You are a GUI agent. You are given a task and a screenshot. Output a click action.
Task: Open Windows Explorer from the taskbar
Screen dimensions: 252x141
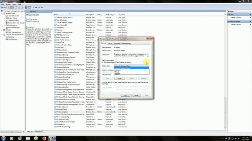(28, 138)
